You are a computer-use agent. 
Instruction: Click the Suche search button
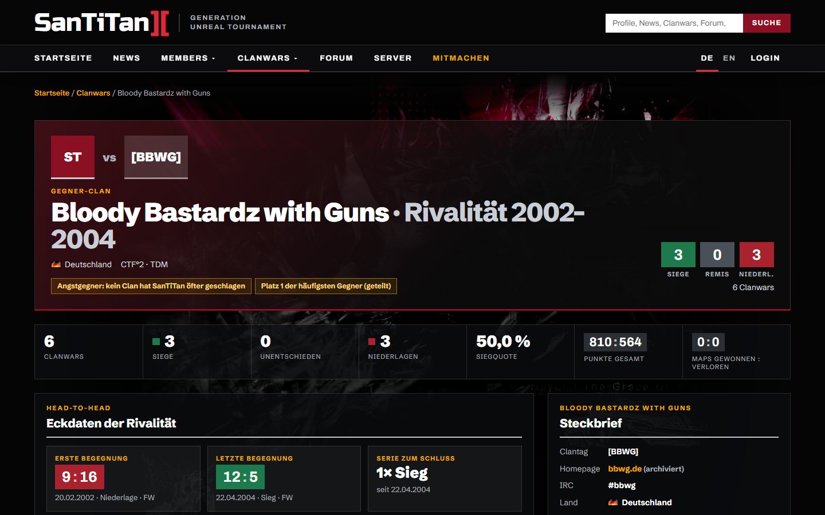click(767, 23)
